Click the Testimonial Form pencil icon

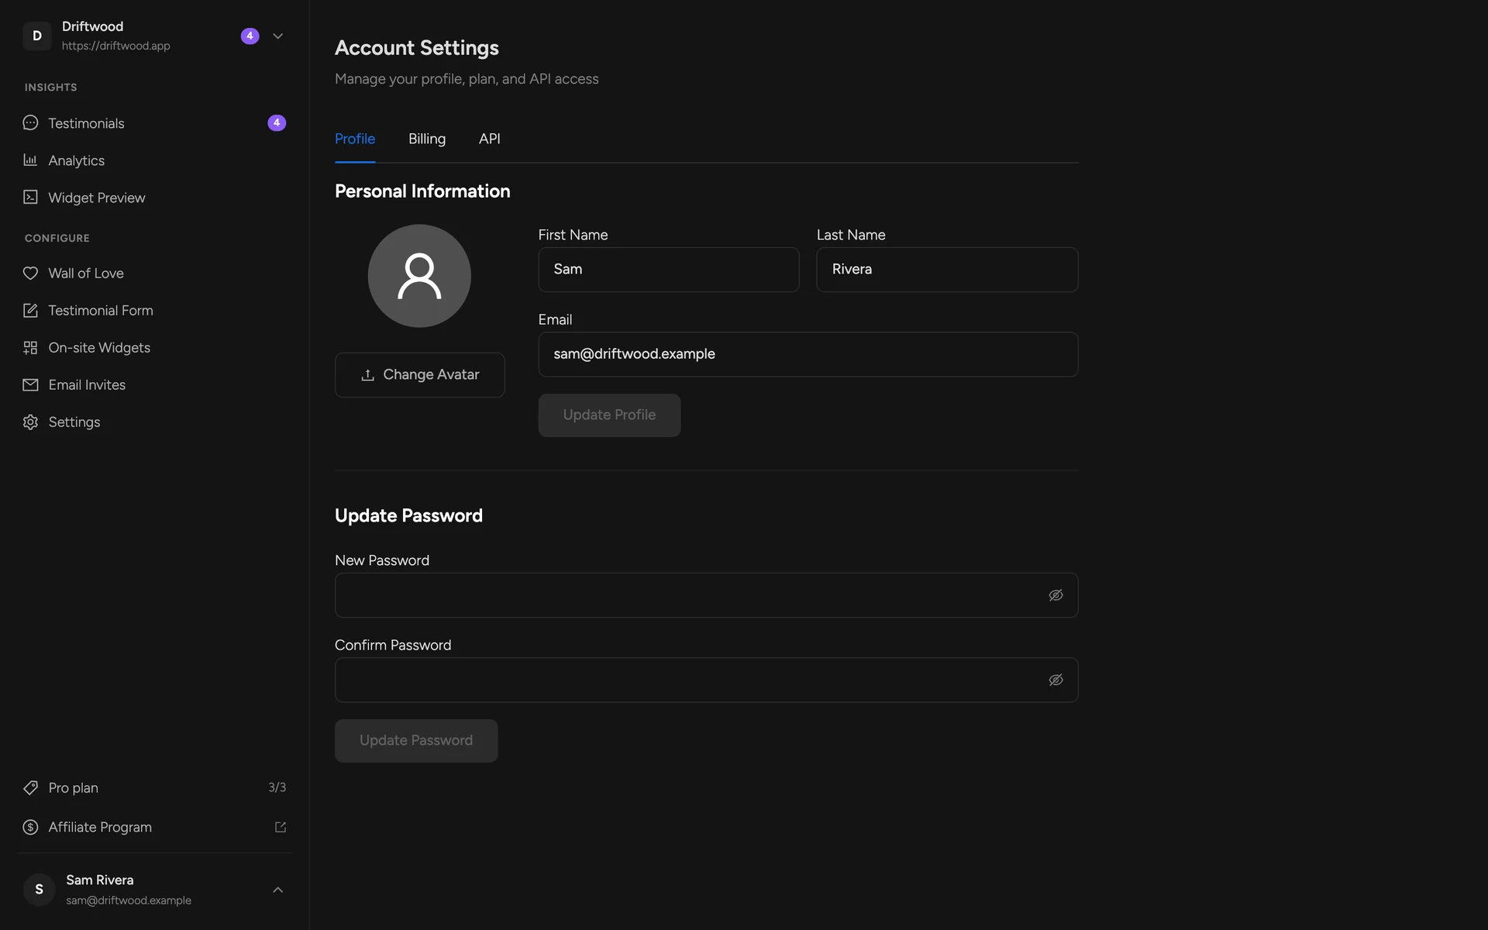[x=30, y=311]
